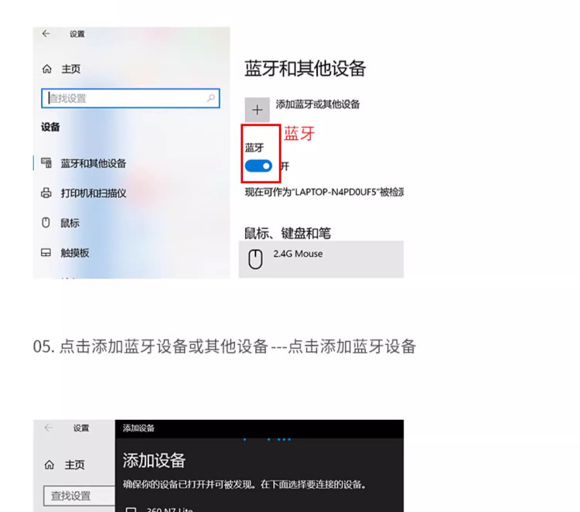This screenshot has width=580, height=512.
Task: Click the magnifier icon in 查找设置 search box
Action: point(211,98)
